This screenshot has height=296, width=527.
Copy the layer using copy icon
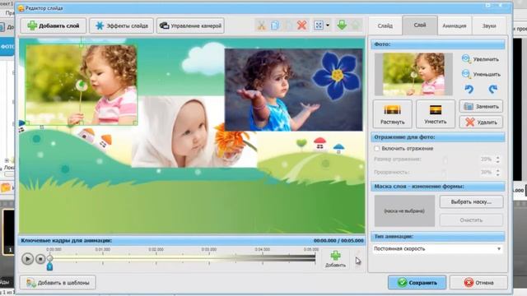point(275,25)
